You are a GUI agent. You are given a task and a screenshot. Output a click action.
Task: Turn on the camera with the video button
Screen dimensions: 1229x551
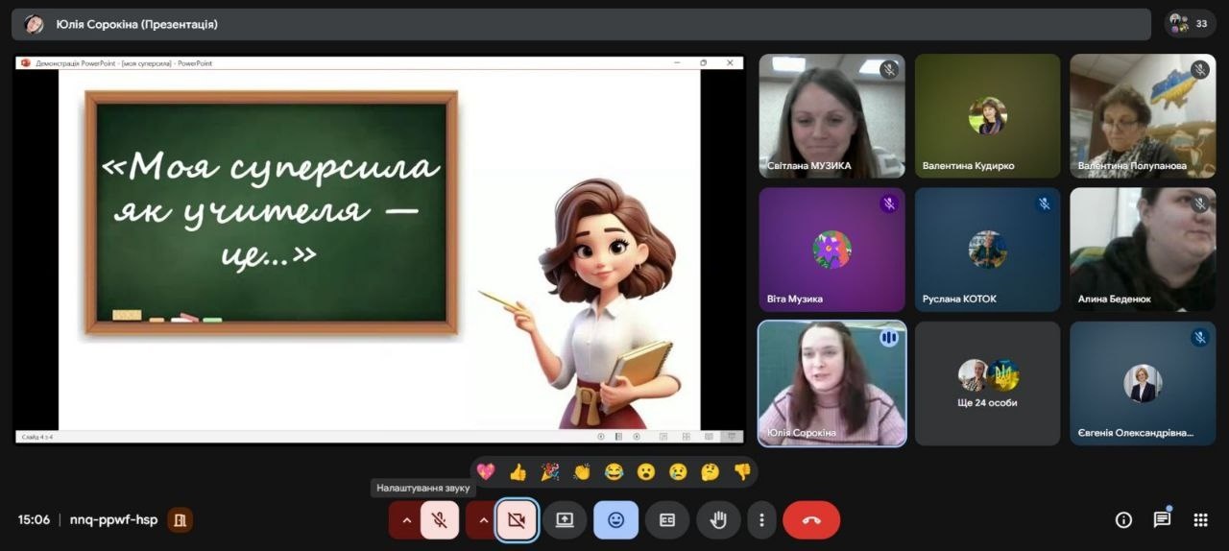point(517,520)
